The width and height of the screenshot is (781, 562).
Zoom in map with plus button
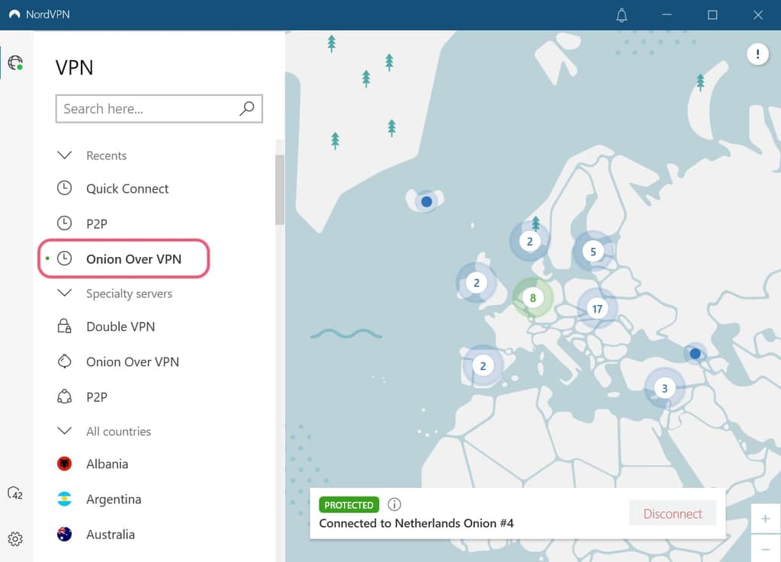[x=765, y=519]
